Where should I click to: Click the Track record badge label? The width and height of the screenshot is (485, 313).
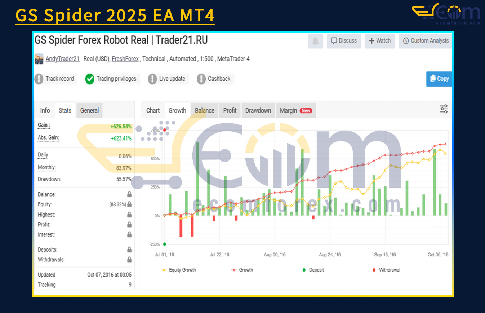(59, 79)
